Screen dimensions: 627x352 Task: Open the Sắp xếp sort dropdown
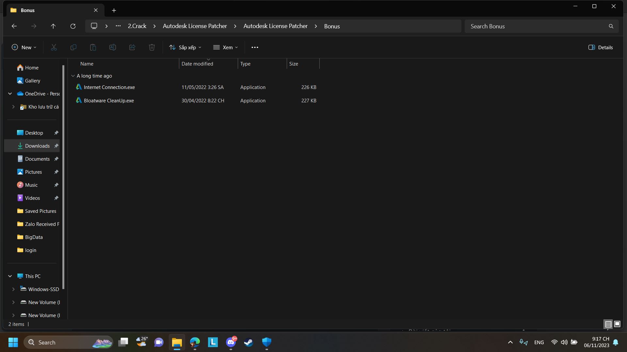click(185, 47)
